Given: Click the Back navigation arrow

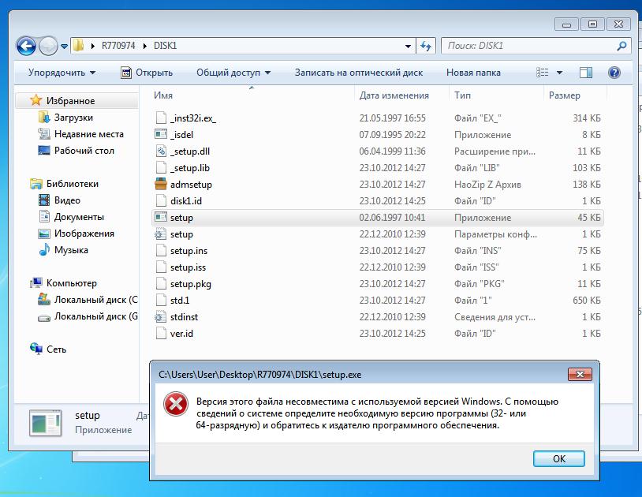Looking at the screenshot, I should click(x=26, y=46).
